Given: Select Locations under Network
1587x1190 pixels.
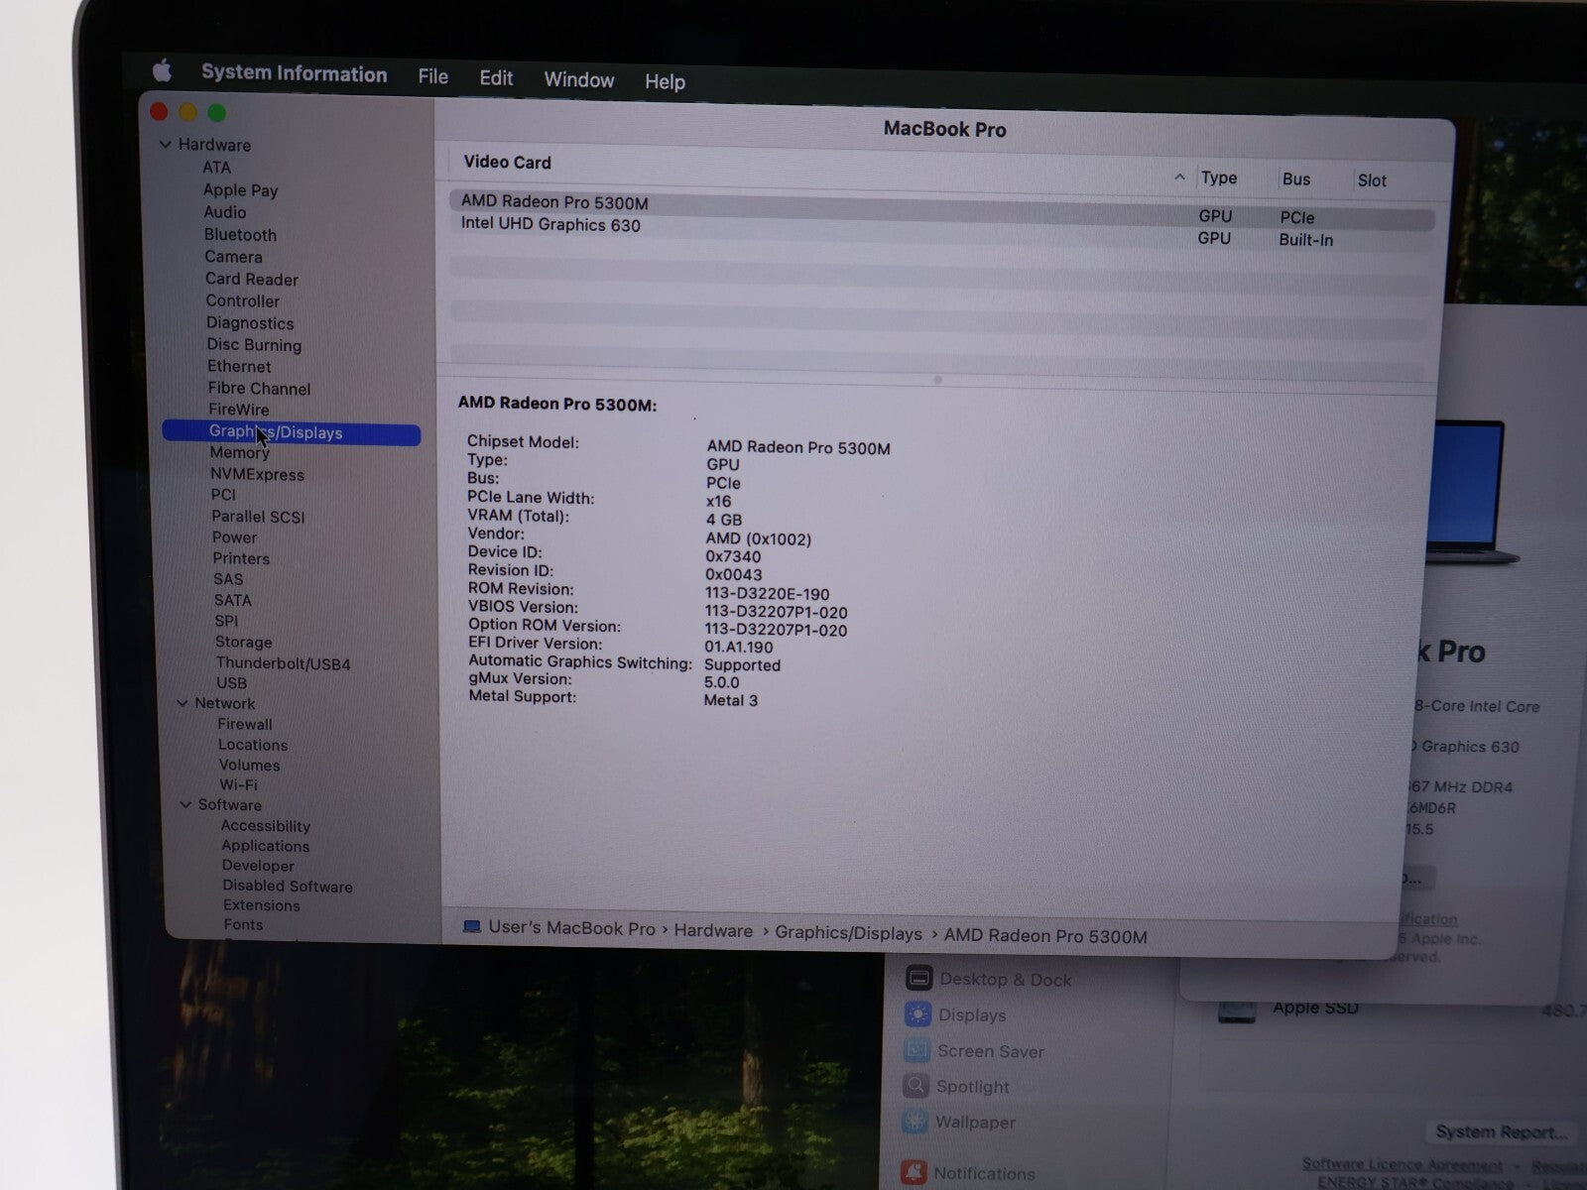Looking at the screenshot, I should pos(253,745).
